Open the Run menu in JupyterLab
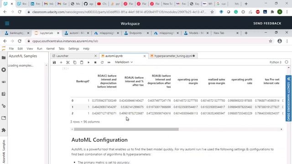This screenshot has width=292, height=164. click(x=40, y=49)
